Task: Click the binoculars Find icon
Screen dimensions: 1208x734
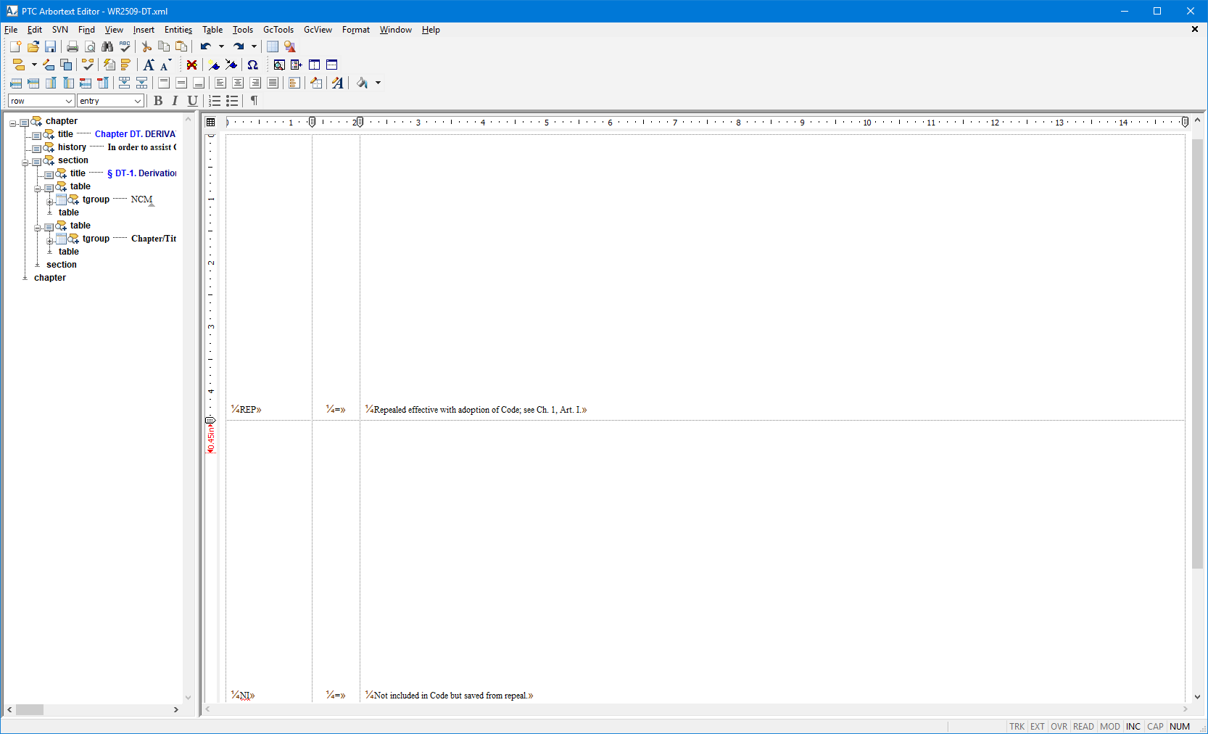Action: [107, 46]
